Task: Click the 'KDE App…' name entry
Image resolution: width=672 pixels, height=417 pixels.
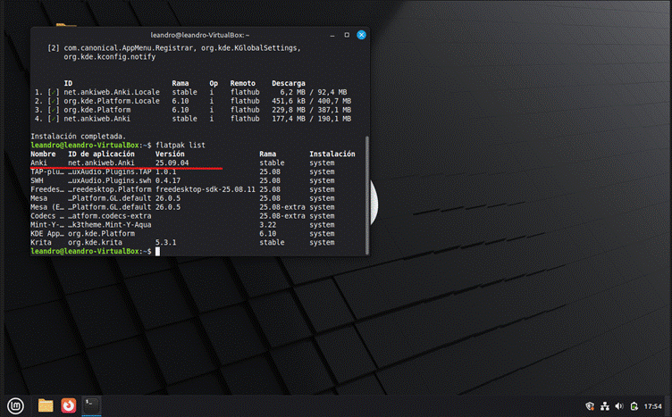Action: pyautogui.click(x=47, y=234)
